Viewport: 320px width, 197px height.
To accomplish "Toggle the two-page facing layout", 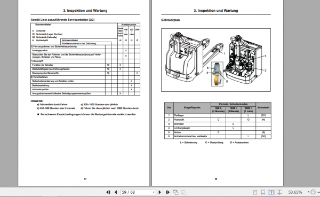I will pyautogui.click(x=271, y=192).
